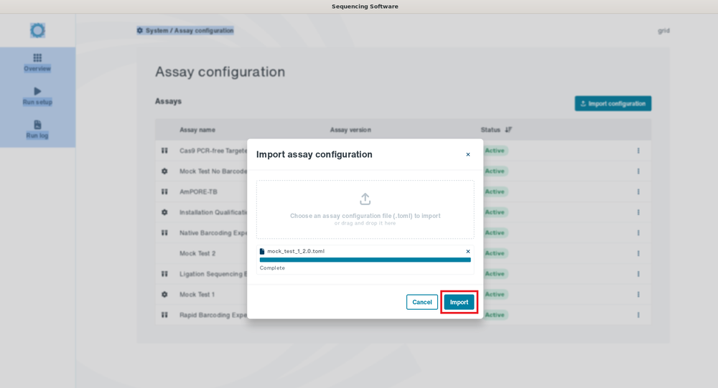The width and height of the screenshot is (718, 388).
Task: Select the Mock Test 1 assay name
Action: coord(197,295)
